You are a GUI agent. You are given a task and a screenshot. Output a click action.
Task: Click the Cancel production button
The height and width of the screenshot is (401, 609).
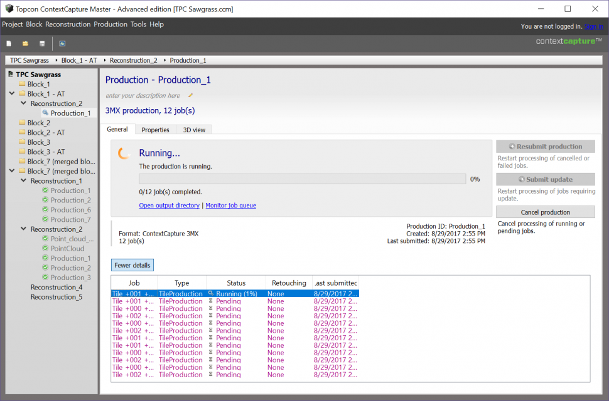(546, 212)
